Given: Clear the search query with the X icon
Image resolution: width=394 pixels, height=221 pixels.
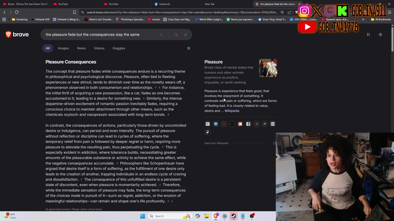Looking at the screenshot, I should coord(161,35).
